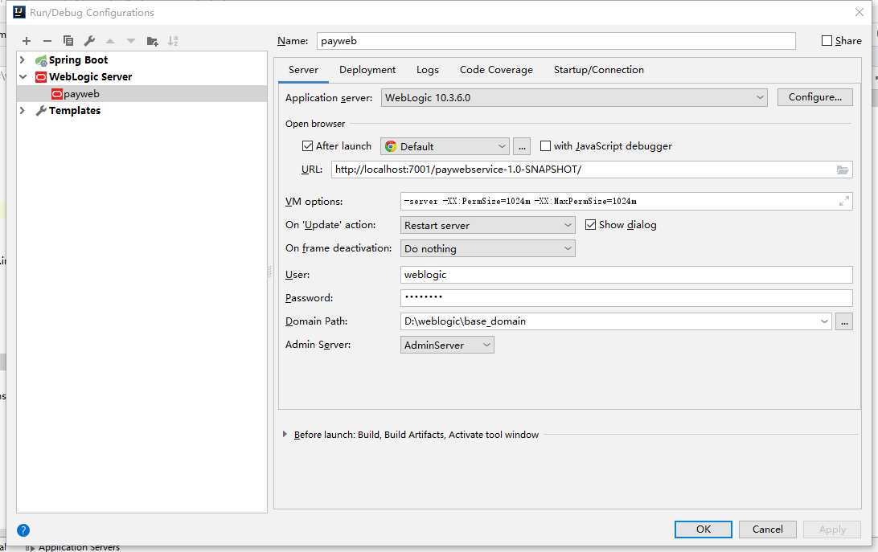
Task: Sort configurations alphabetically icon
Action: [173, 41]
